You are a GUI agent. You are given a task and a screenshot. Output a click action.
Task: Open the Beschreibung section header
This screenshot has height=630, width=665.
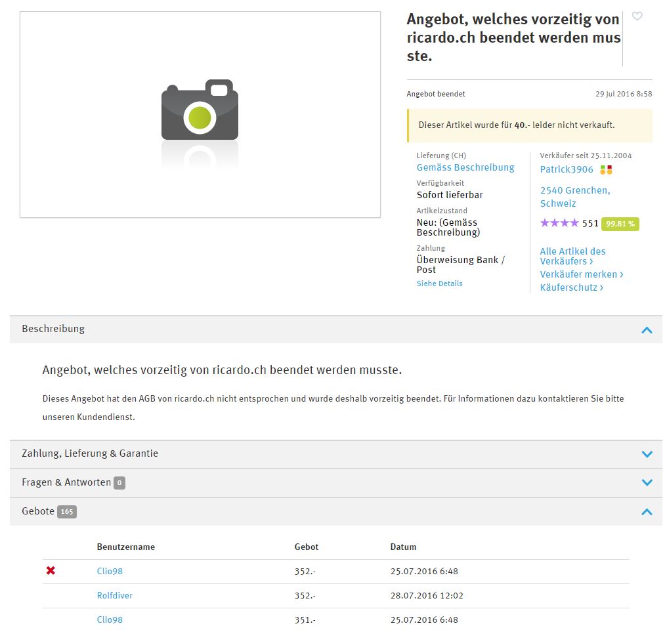pyautogui.click(x=336, y=329)
